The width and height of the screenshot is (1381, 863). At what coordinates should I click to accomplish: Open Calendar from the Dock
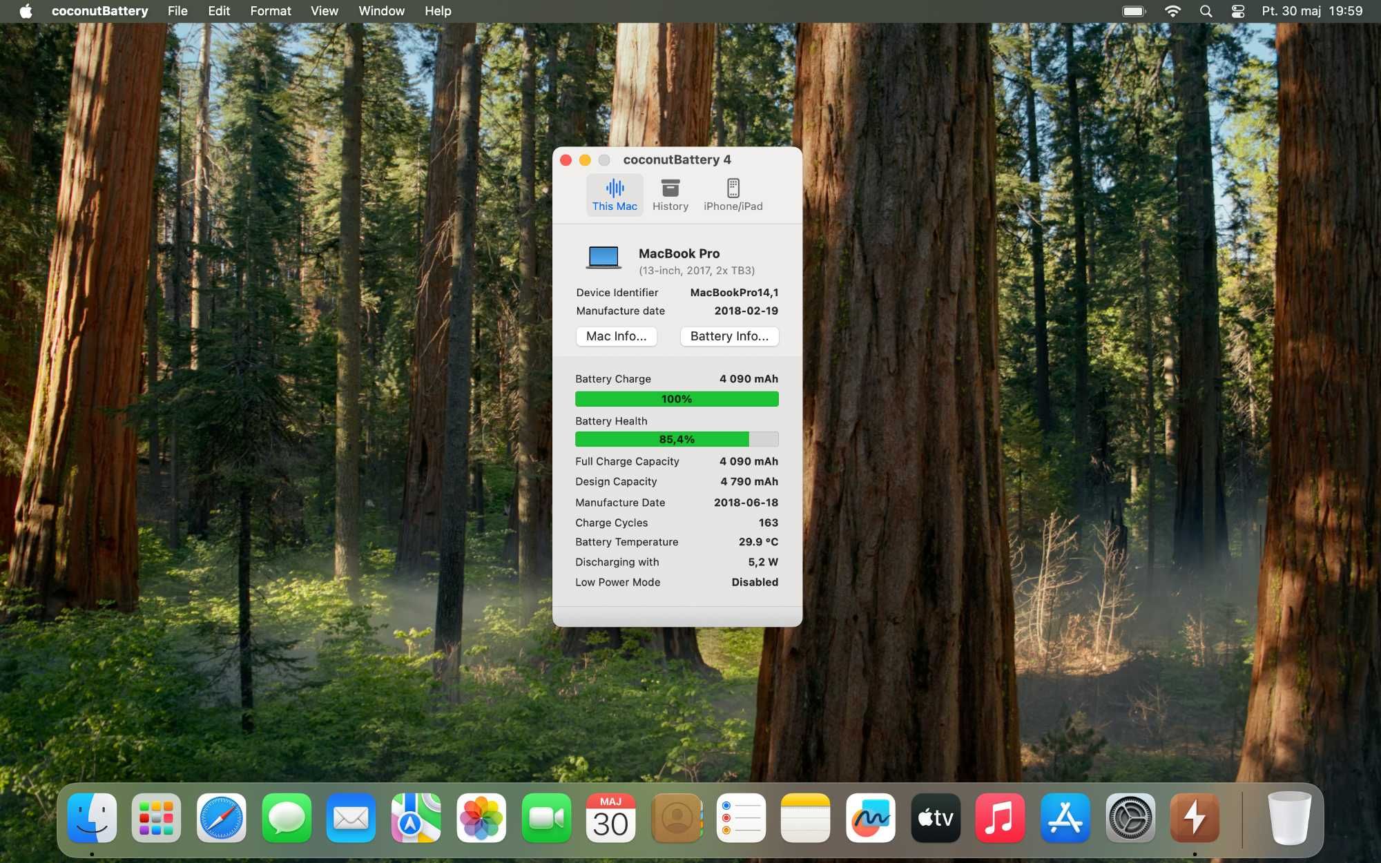tap(611, 818)
